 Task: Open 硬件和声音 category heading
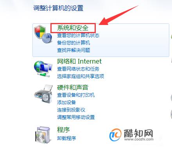(x=73, y=87)
